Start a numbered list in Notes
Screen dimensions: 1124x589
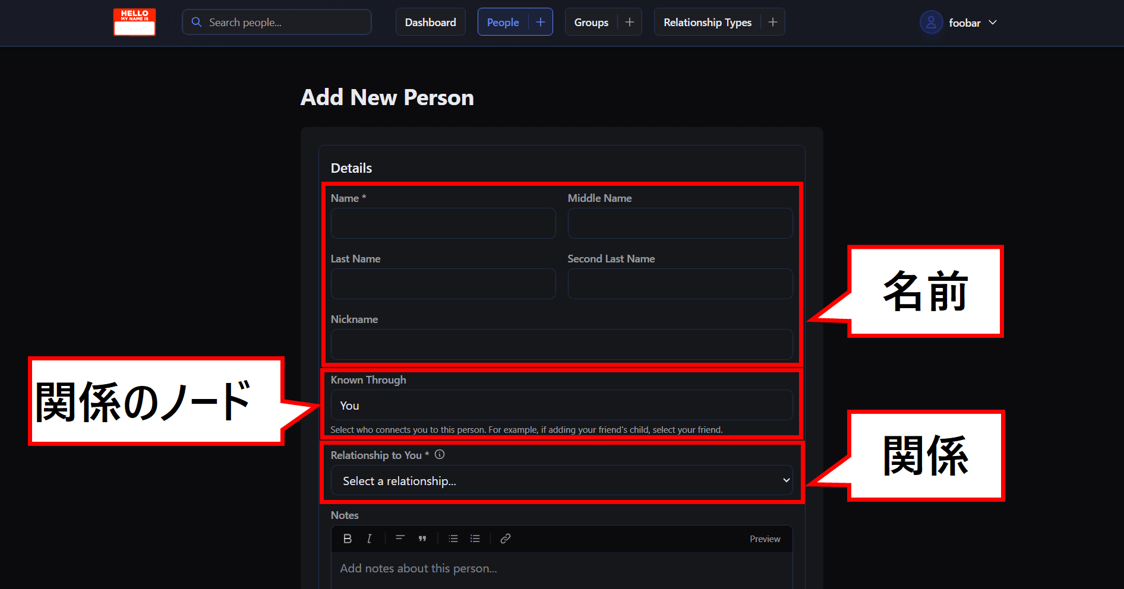(x=475, y=539)
